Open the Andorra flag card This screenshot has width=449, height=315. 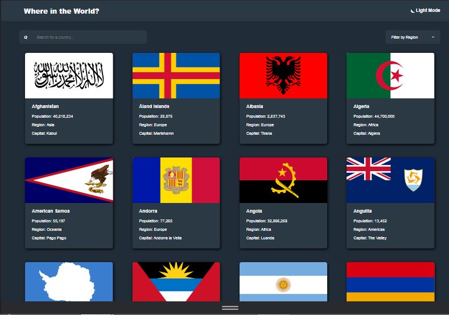(176, 180)
